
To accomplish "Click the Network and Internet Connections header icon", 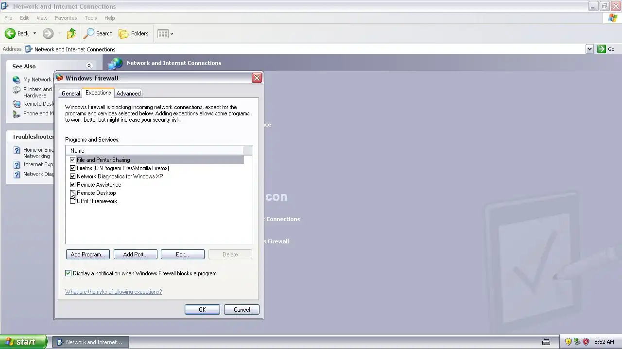I will pyautogui.click(x=115, y=63).
